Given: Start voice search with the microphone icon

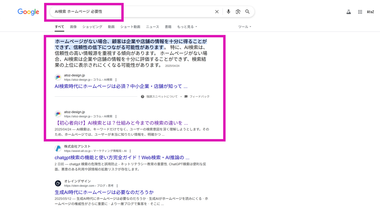Looking at the screenshot, I should pyautogui.click(x=228, y=12).
